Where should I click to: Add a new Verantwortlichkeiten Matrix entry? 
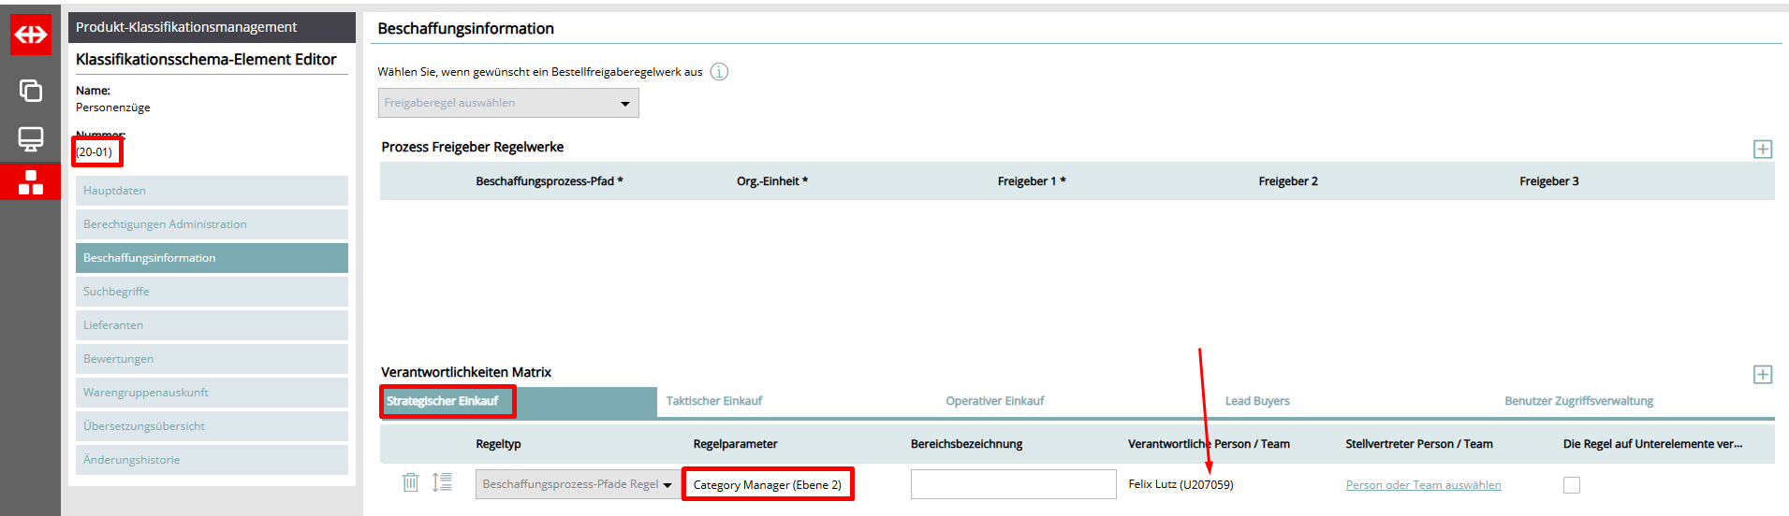(x=1762, y=375)
